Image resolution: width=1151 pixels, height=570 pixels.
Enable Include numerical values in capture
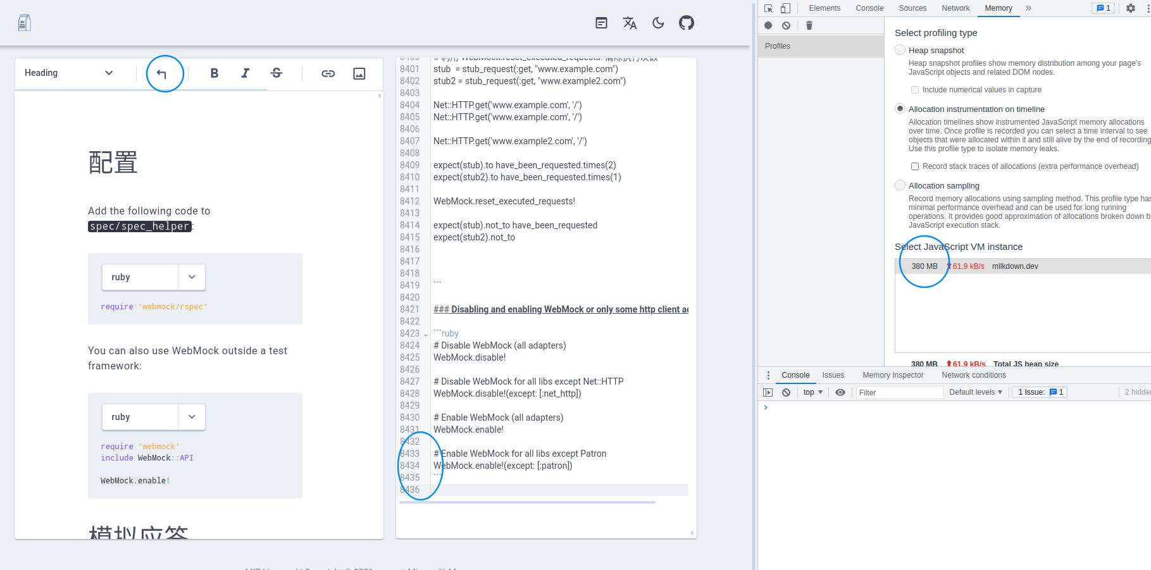click(914, 90)
